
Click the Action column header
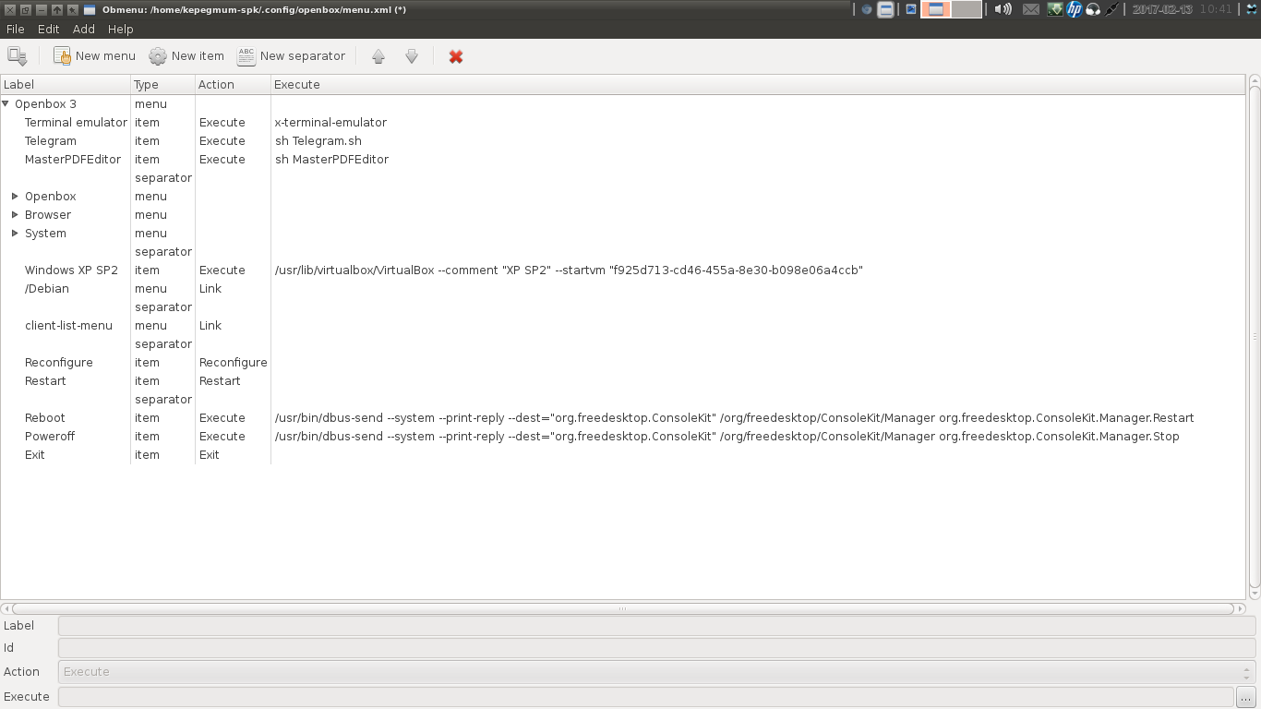(x=233, y=85)
